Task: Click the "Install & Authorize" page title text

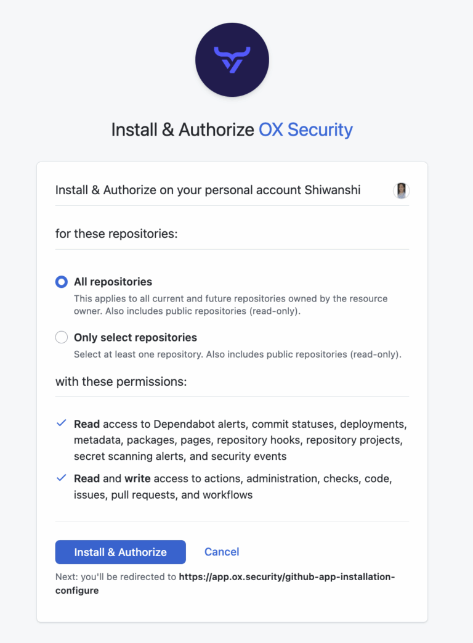Action: 182,129
